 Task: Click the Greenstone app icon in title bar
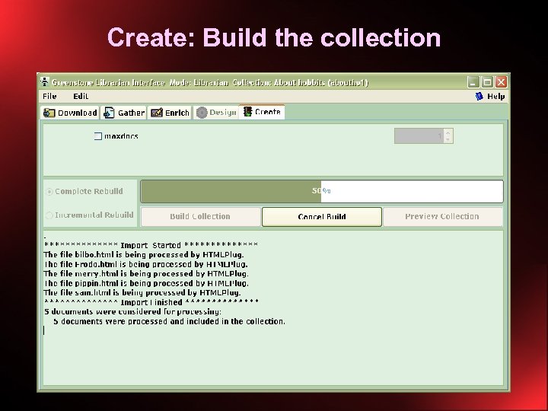click(x=45, y=81)
